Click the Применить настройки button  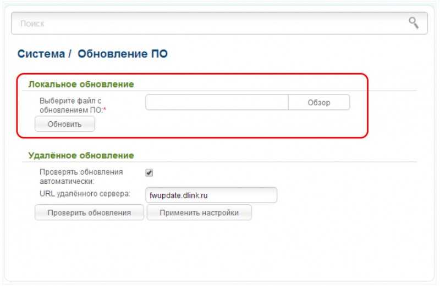(x=199, y=212)
